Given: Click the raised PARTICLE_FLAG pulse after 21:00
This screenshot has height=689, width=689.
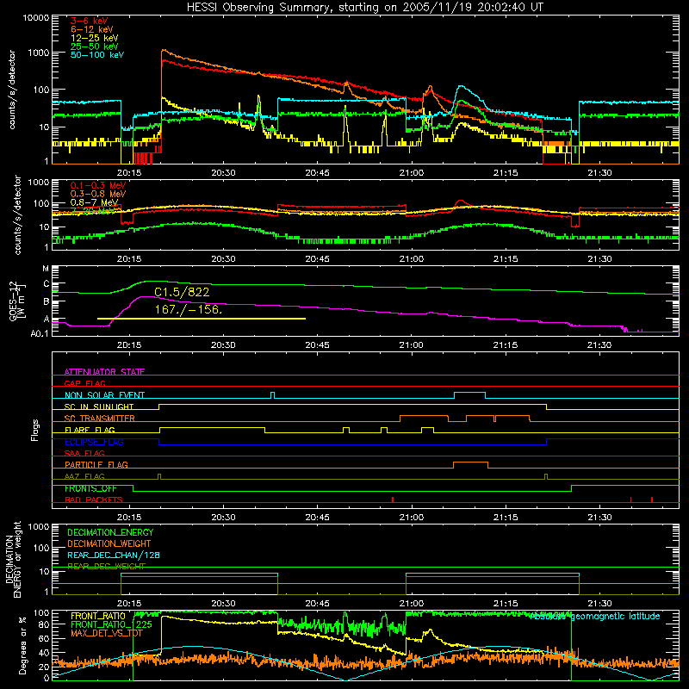Looking at the screenshot, I should [470, 465].
